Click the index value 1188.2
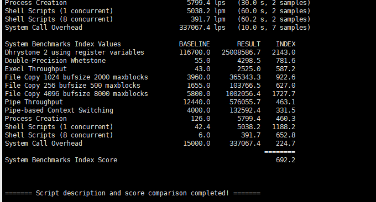 [284, 127]
